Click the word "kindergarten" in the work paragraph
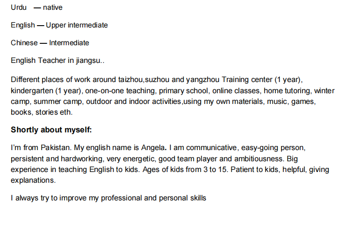347x227 pixels. point(32,90)
